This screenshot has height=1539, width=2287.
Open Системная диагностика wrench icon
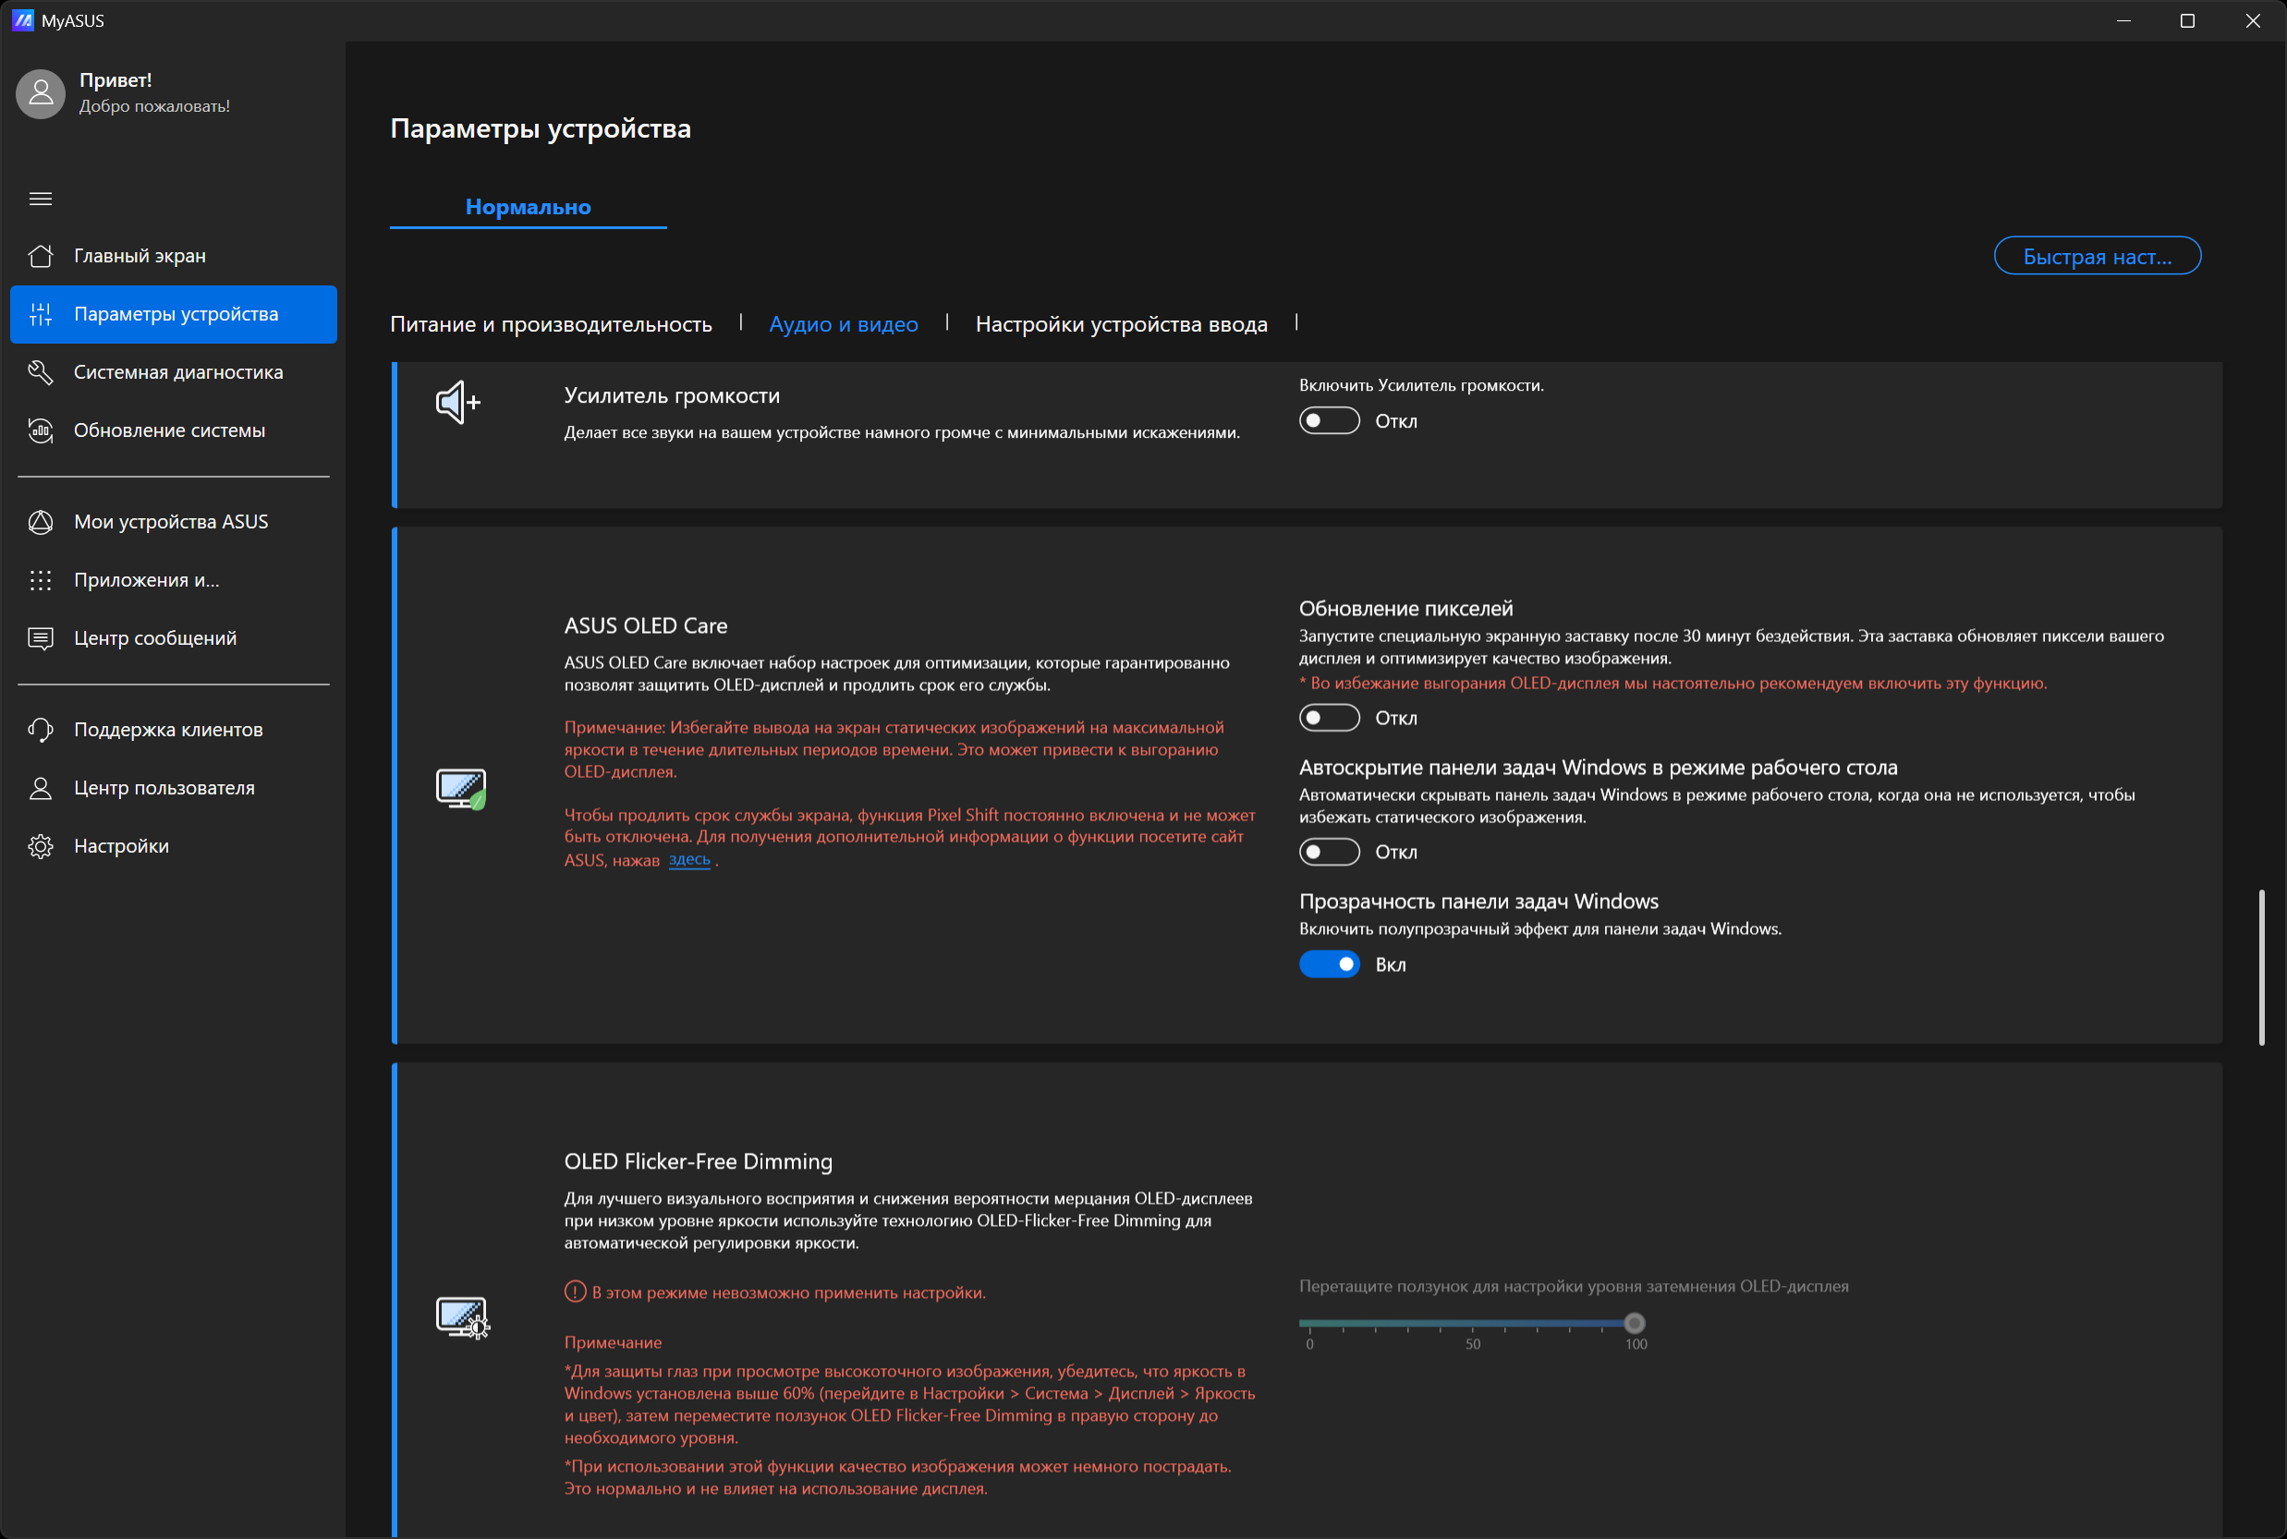coord(41,372)
